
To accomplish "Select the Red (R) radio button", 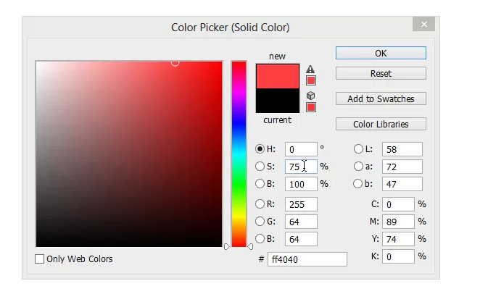I will coord(260,204).
